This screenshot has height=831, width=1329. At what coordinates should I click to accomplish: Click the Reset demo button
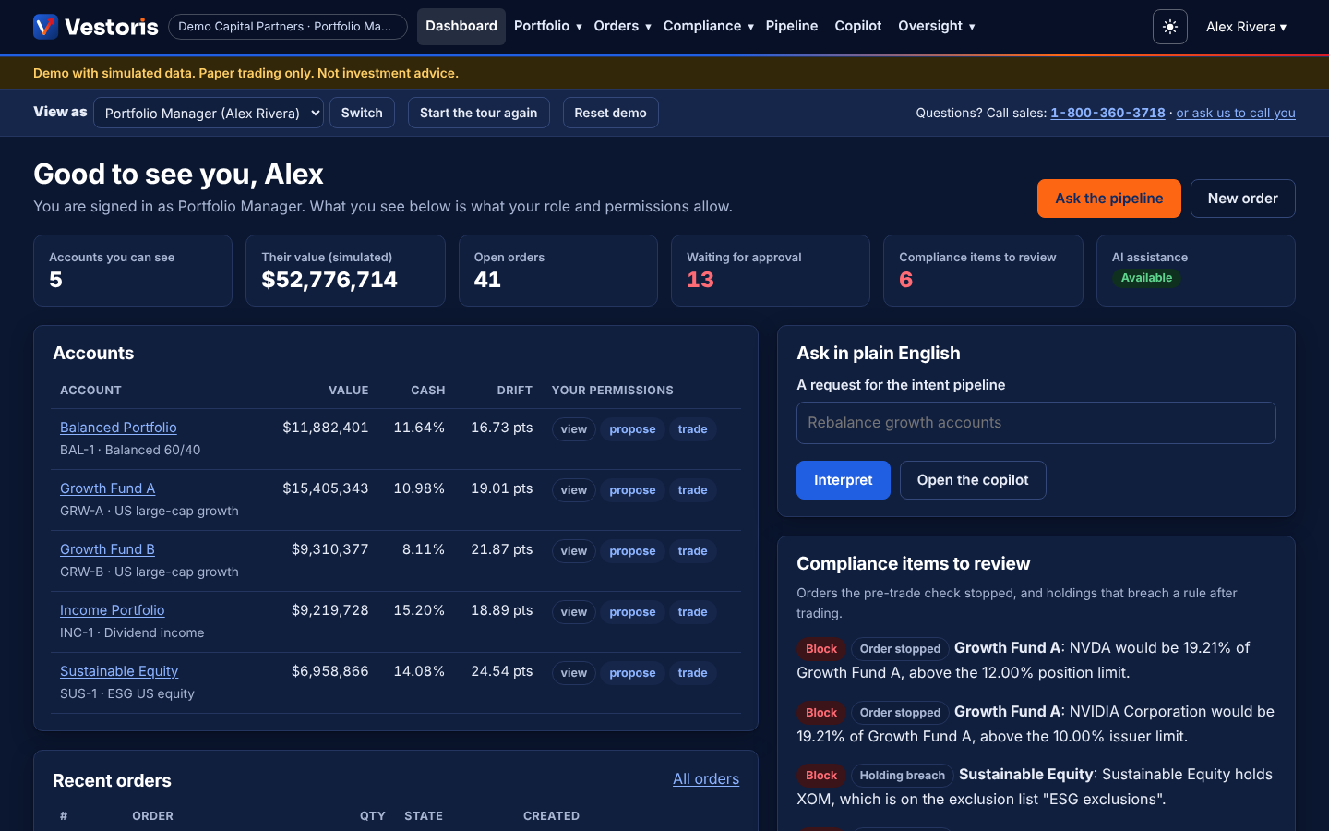coord(611,113)
